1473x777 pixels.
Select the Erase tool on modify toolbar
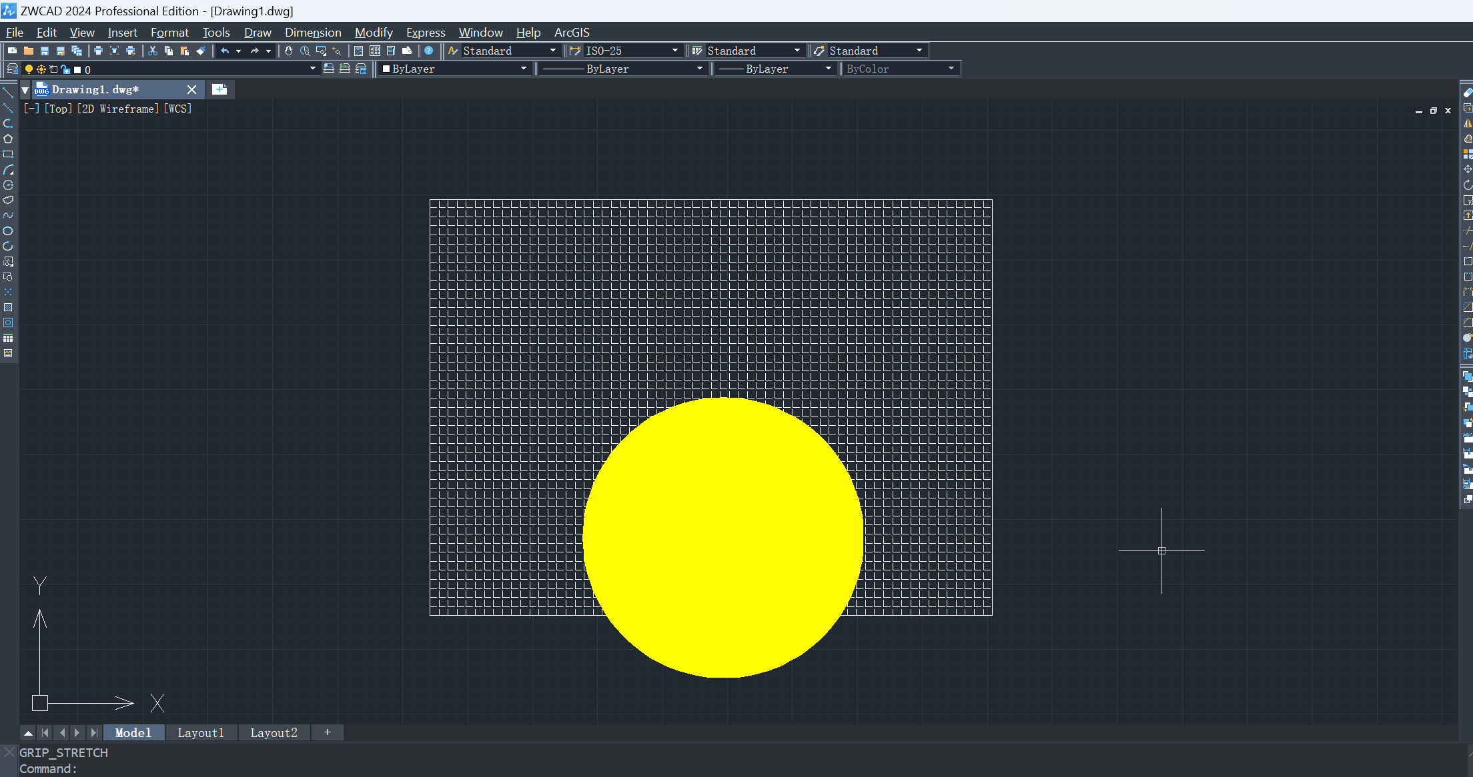click(x=1467, y=93)
